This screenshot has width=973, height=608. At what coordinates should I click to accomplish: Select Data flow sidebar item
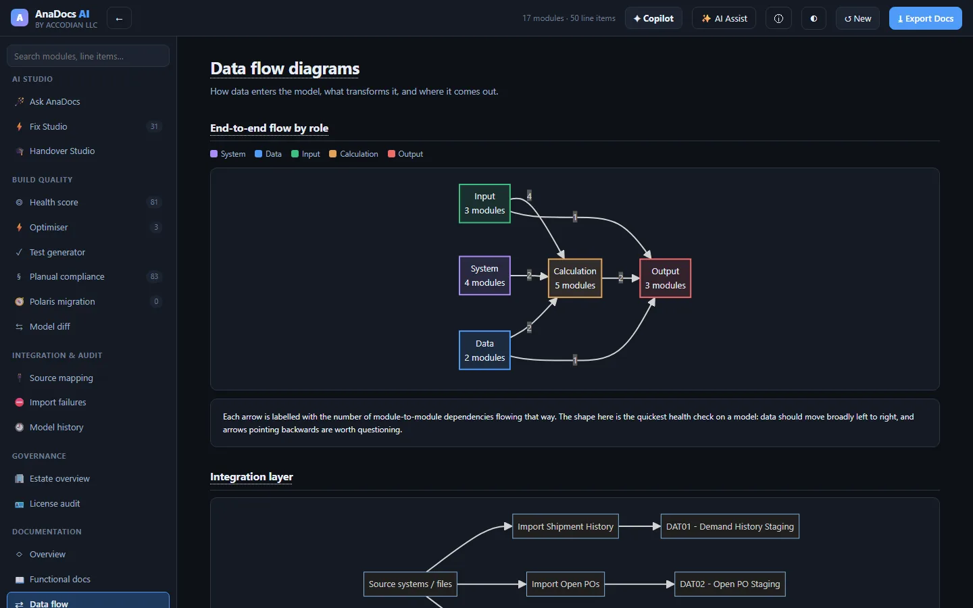(x=88, y=601)
